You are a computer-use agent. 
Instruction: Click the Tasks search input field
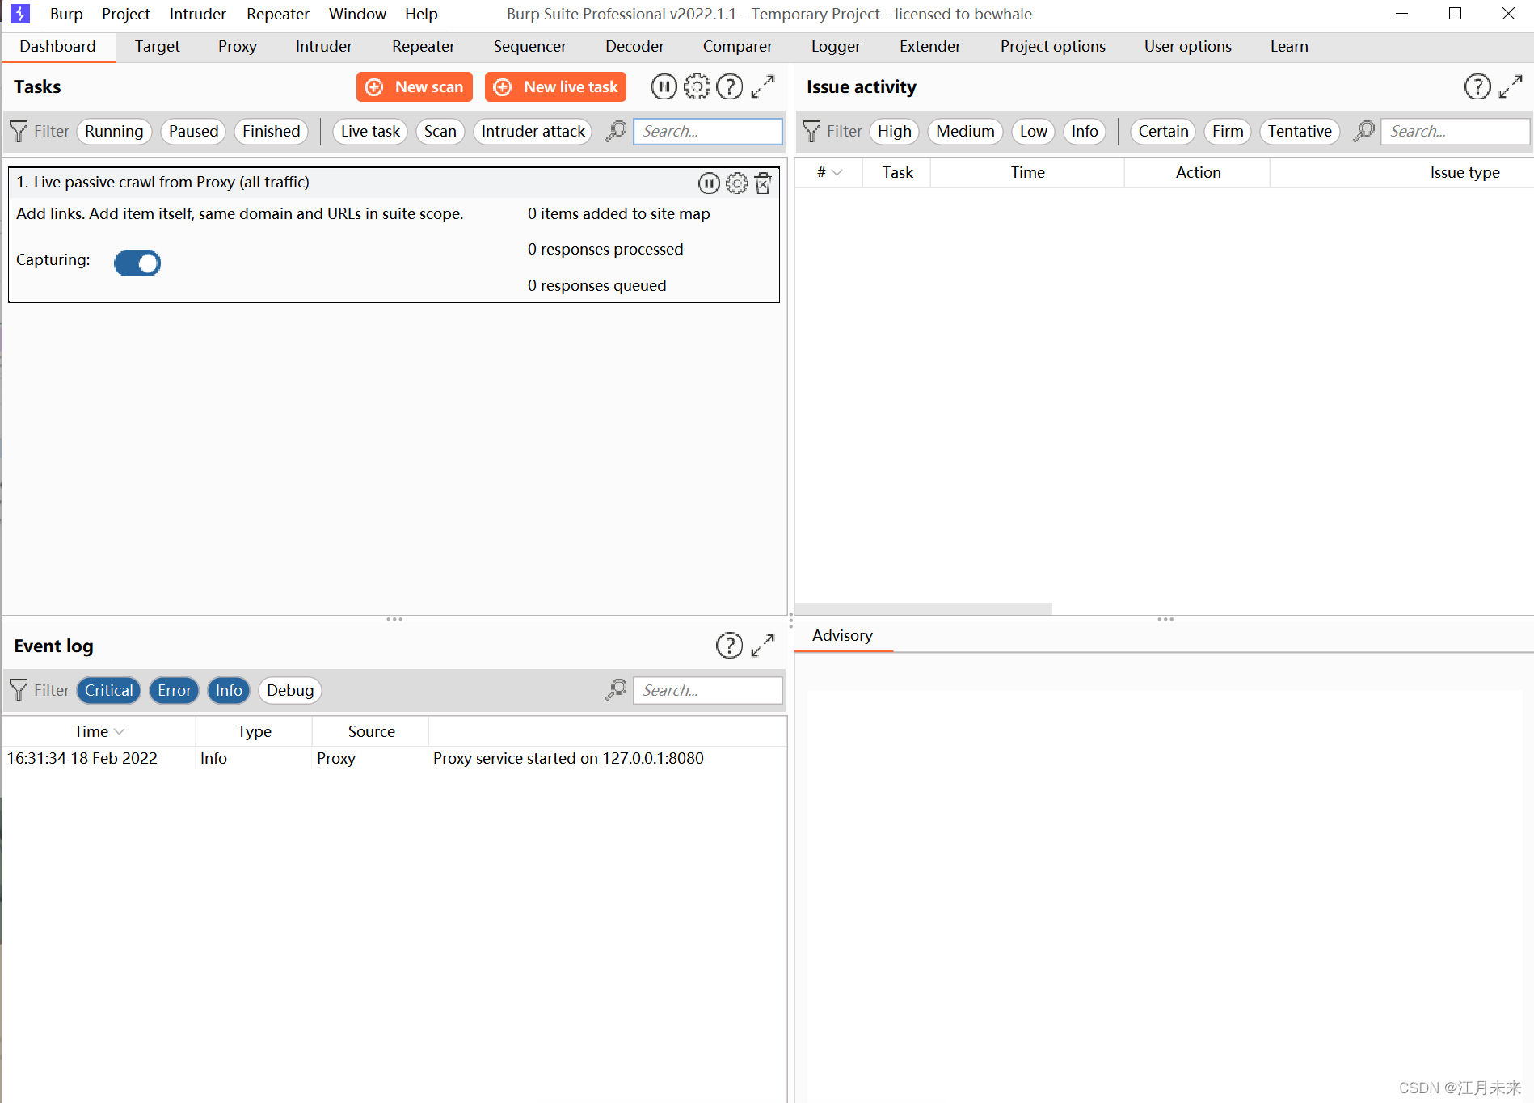708,131
